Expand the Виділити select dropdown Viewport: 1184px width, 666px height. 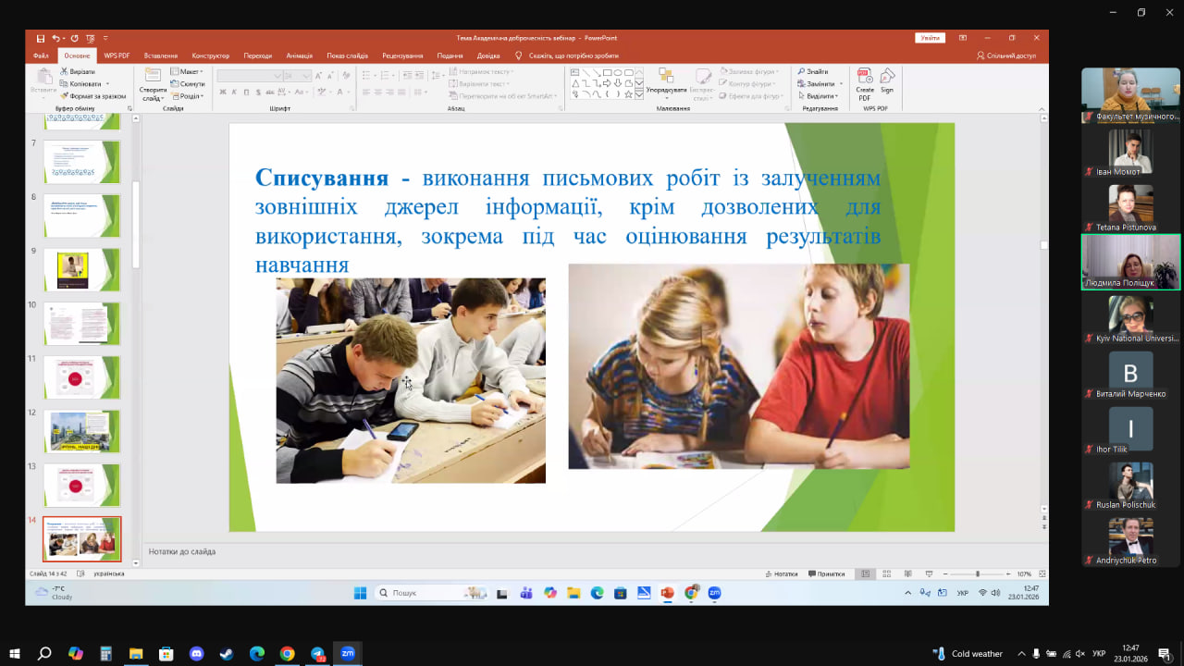tap(819, 95)
